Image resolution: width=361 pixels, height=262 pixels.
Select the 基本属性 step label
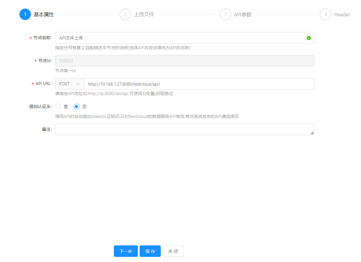click(44, 15)
